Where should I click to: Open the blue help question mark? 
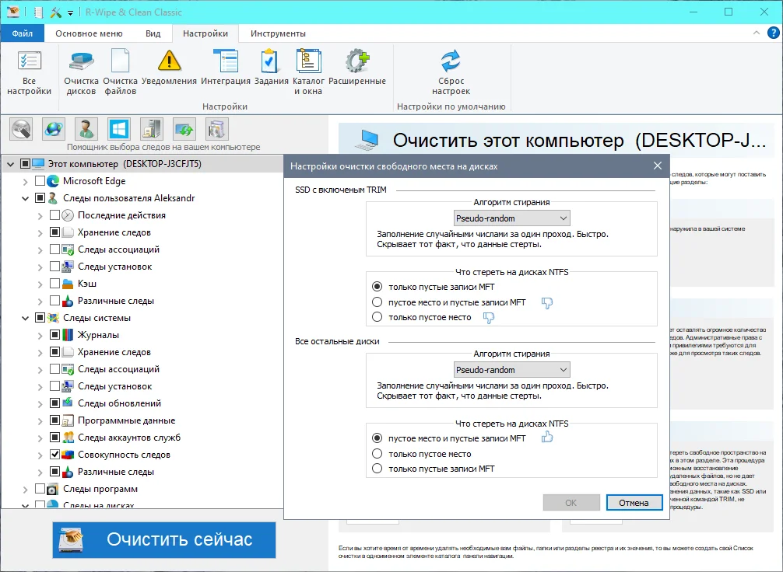773,33
